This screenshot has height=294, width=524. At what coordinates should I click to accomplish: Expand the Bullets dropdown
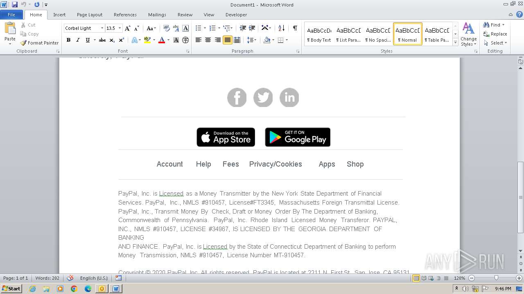pos(206,28)
